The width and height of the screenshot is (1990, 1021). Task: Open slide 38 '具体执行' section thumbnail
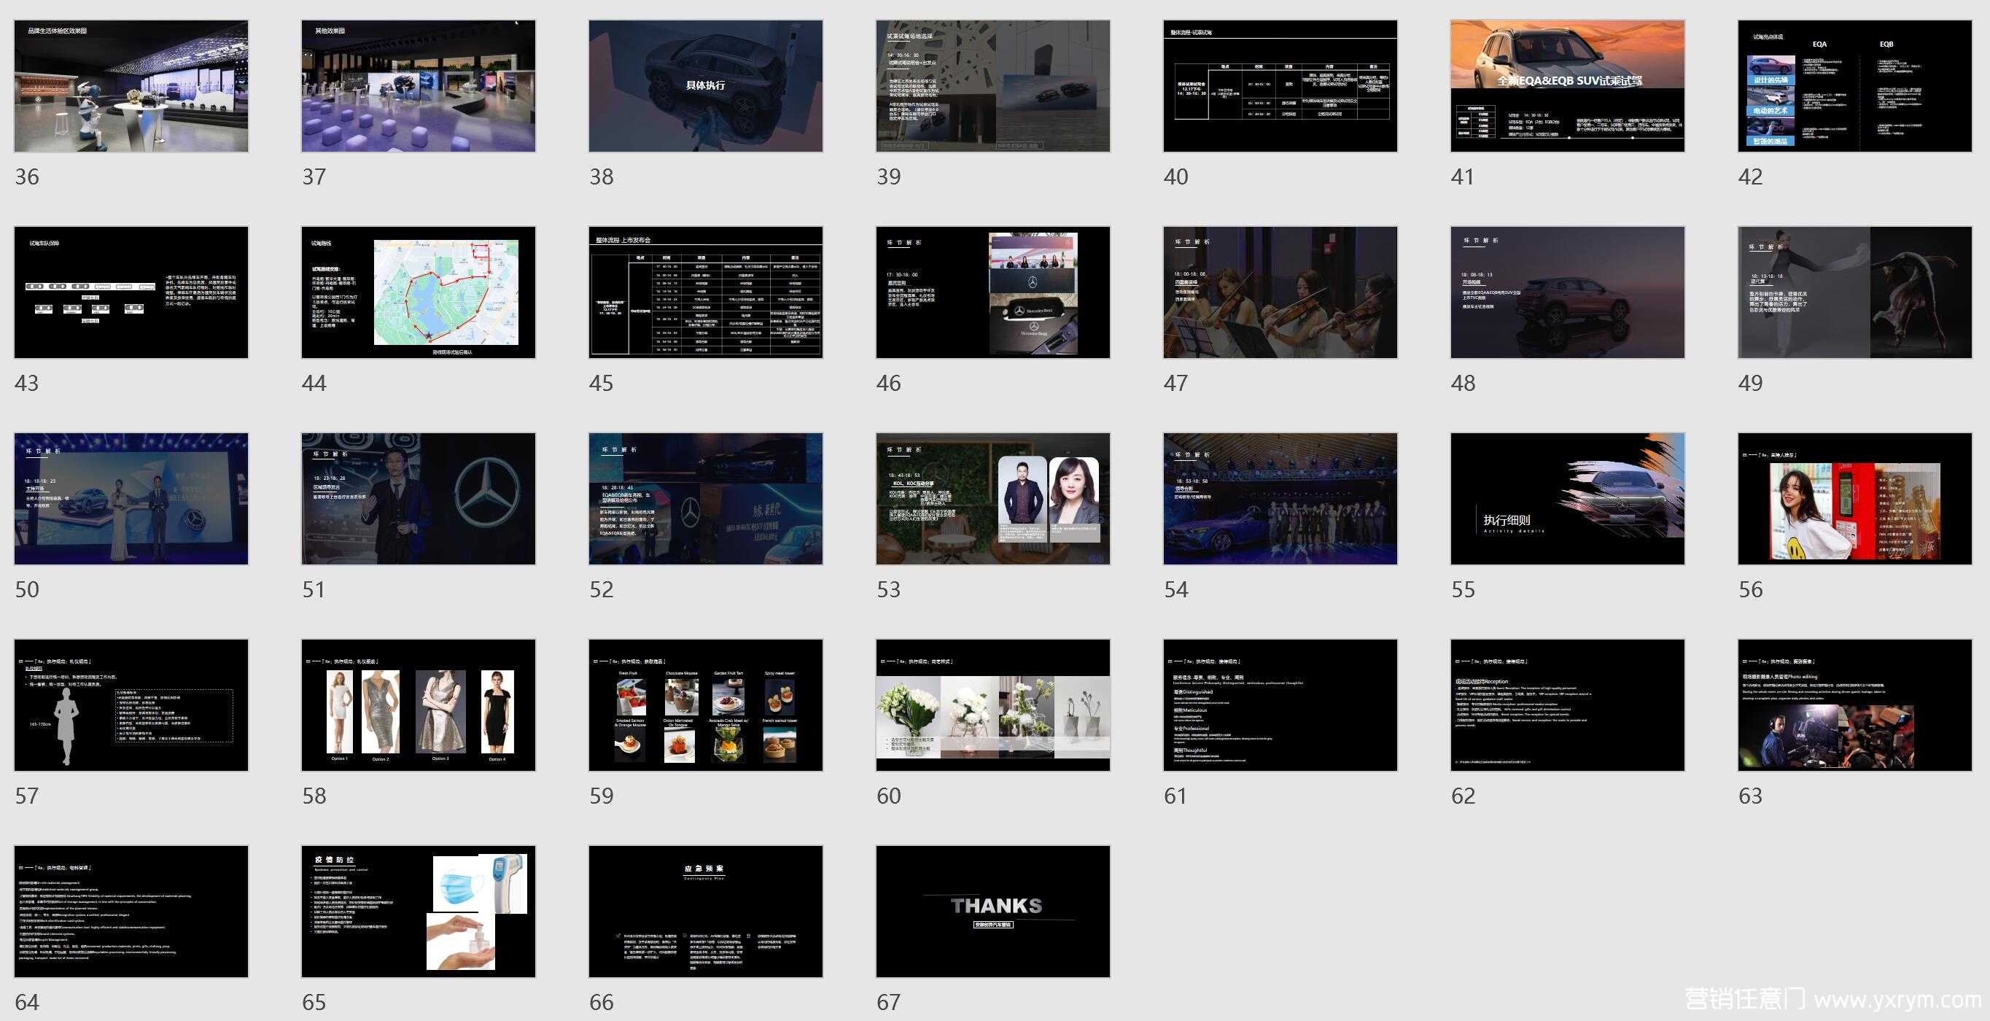pyautogui.click(x=706, y=86)
